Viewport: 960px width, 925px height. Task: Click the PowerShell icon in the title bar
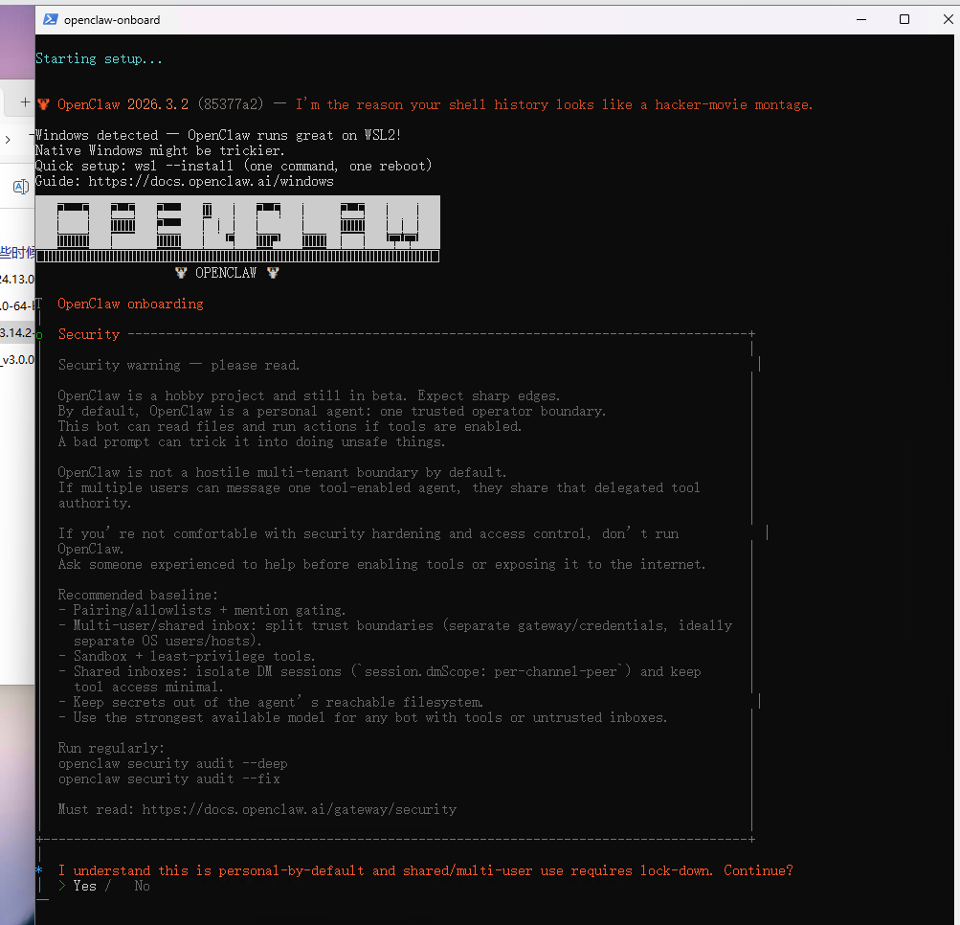tap(50, 19)
